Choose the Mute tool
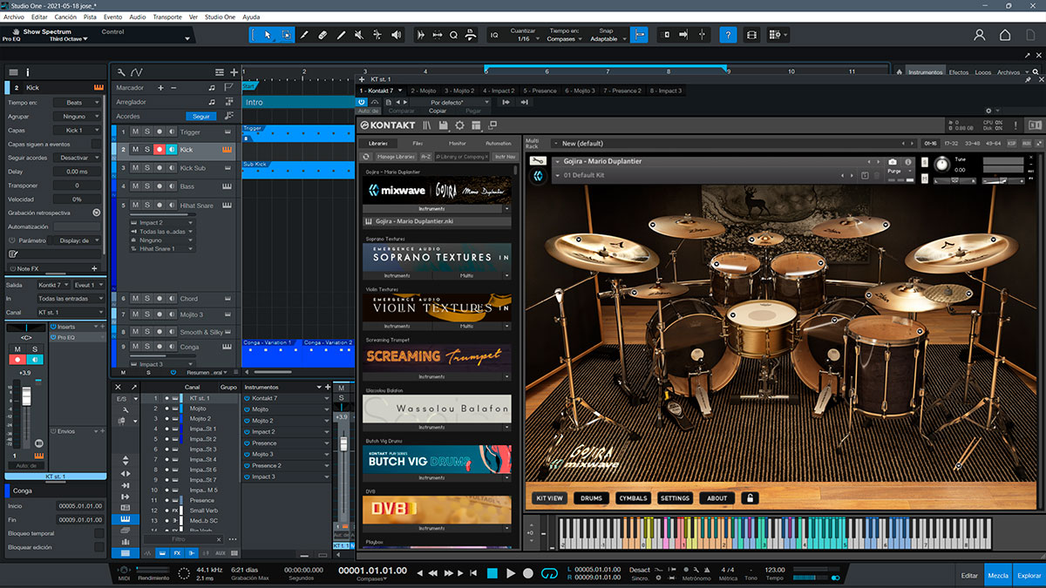The image size is (1046, 588). pos(359,35)
